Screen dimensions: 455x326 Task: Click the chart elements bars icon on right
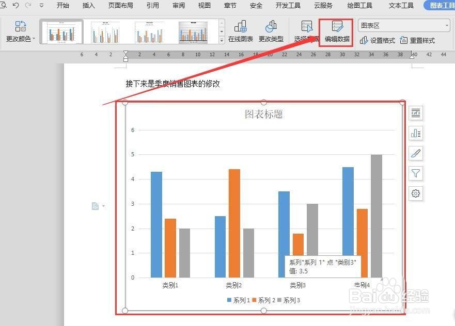(416, 133)
